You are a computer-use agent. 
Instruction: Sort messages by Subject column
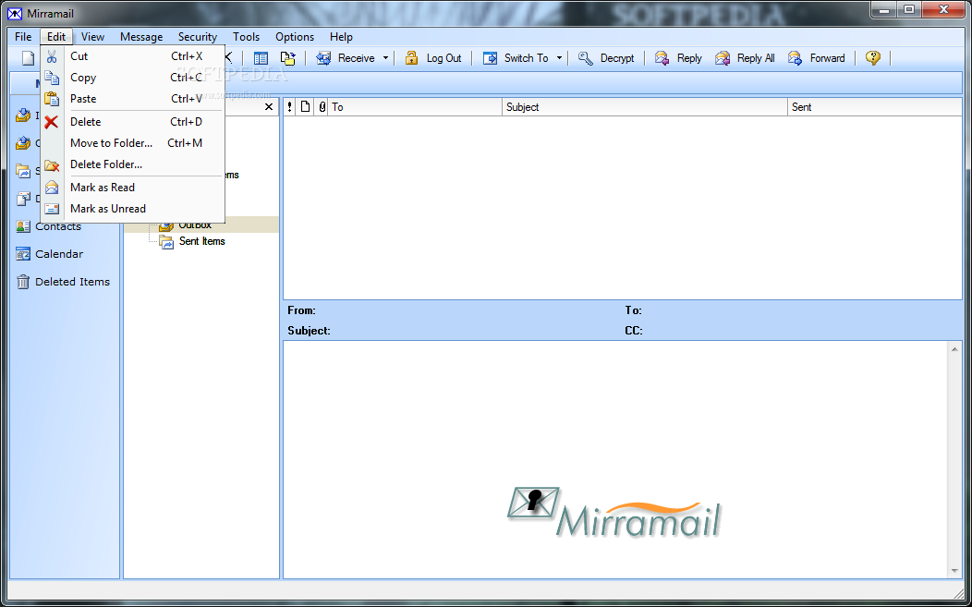[645, 106]
